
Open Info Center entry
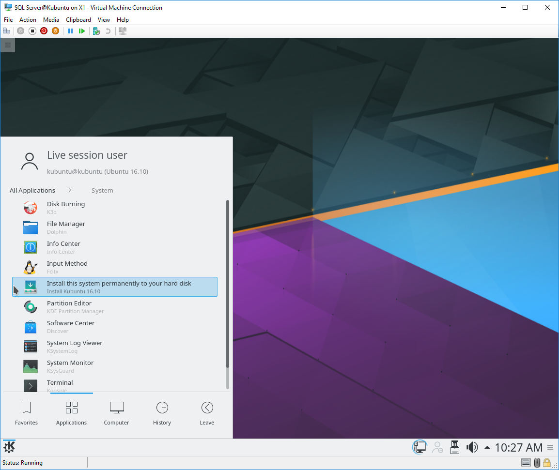(x=115, y=247)
